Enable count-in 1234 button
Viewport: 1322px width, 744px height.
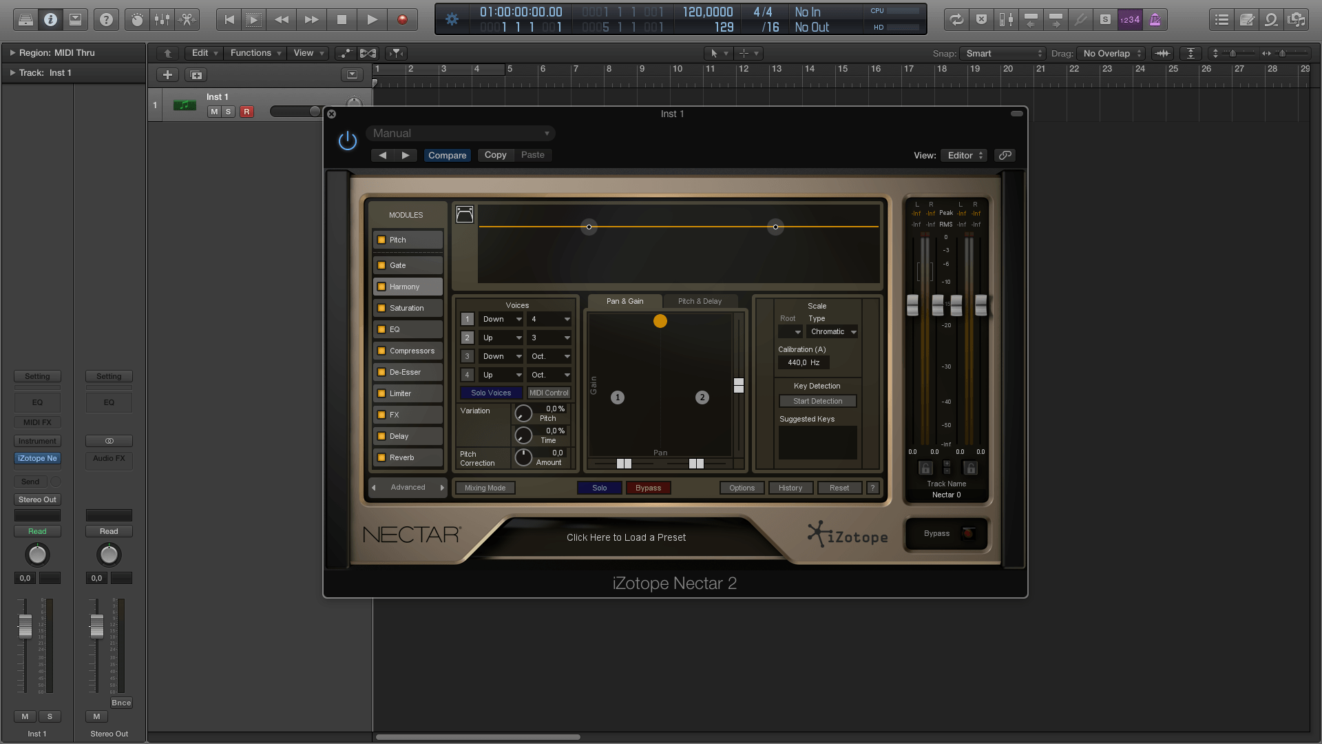[x=1130, y=20]
